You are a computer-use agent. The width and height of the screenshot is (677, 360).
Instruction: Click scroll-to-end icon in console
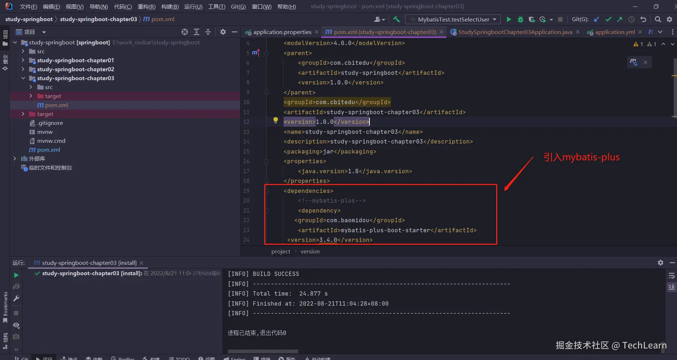tap(672, 287)
